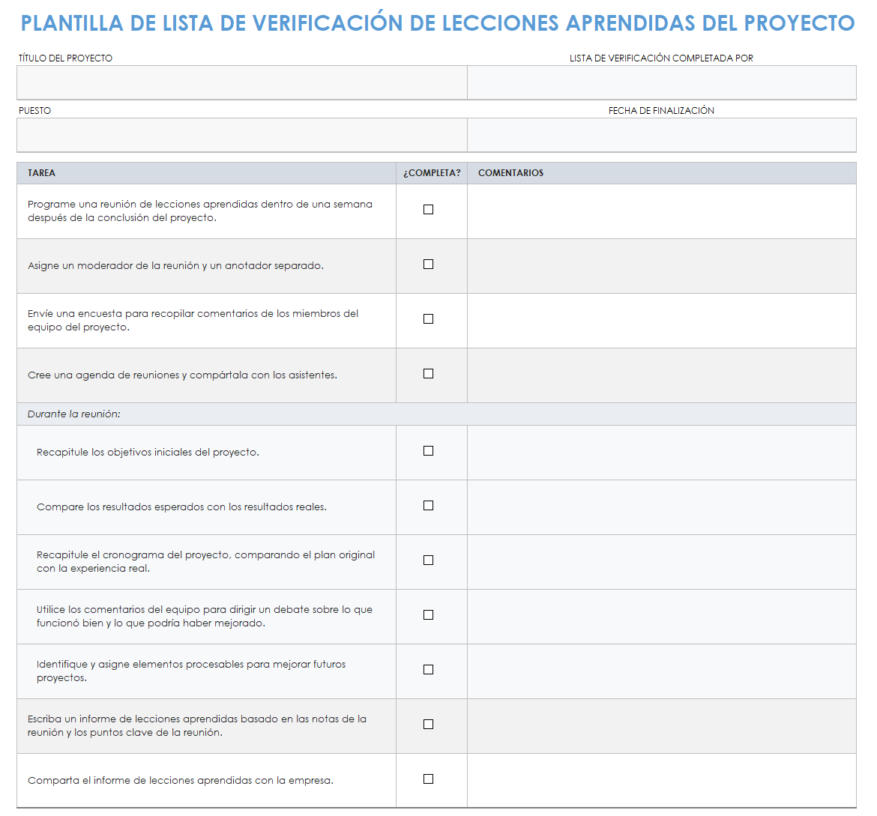Mark the project timeline recap task complete
The width and height of the screenshot is (877, 816).
[x=428, y=560]
